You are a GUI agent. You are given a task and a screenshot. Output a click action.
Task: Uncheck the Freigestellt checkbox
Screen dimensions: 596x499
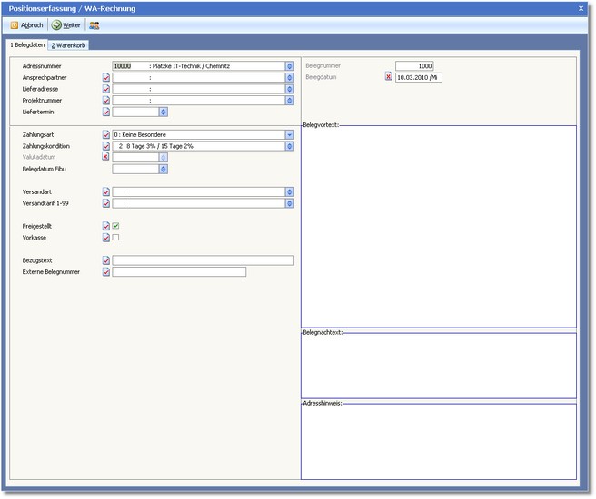[116, 226]
